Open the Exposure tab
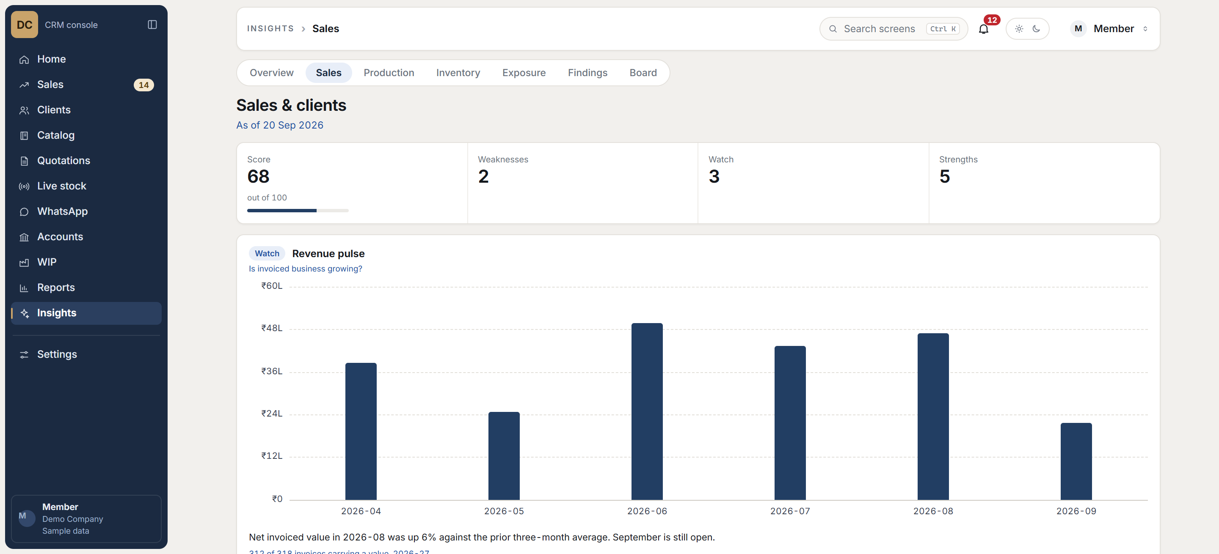The image size is (1219, 554). [524, 73]
